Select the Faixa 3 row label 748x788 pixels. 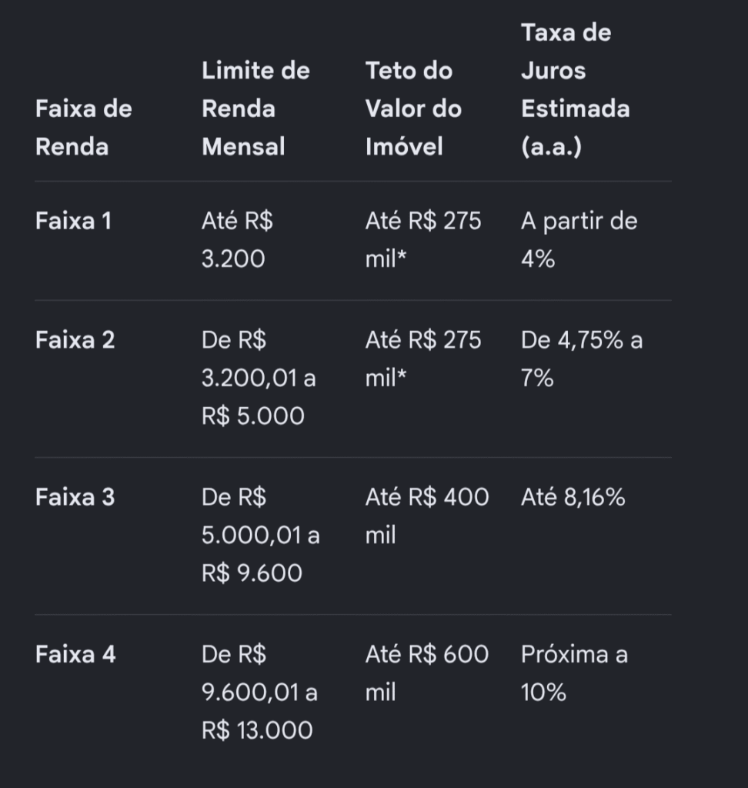pos(75,498)
